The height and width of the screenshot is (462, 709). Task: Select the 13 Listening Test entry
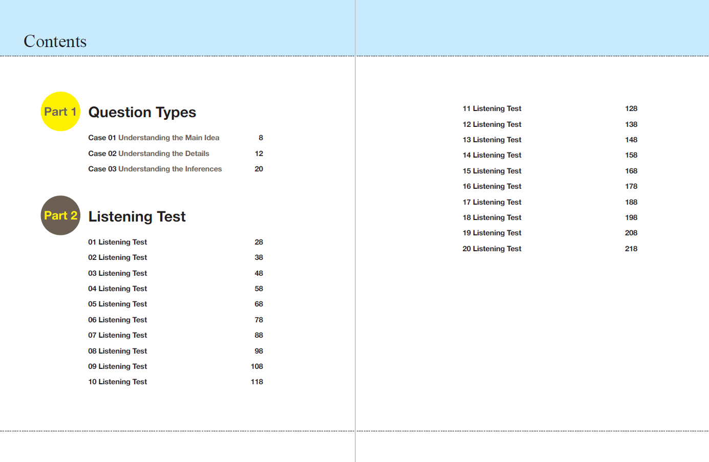point(492,140)
